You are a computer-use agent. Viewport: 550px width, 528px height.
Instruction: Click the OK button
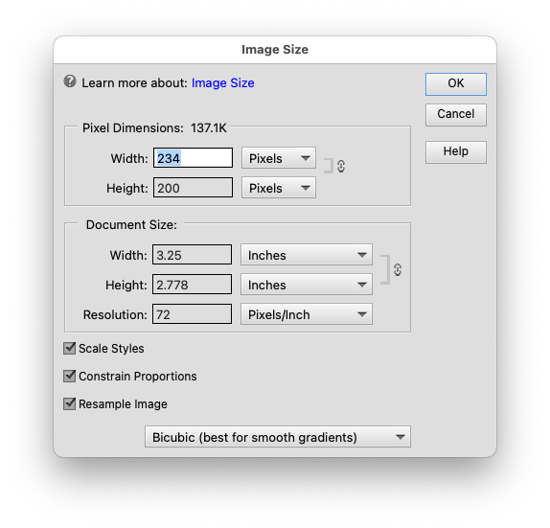pyautogui.click(x=456, y=84)
